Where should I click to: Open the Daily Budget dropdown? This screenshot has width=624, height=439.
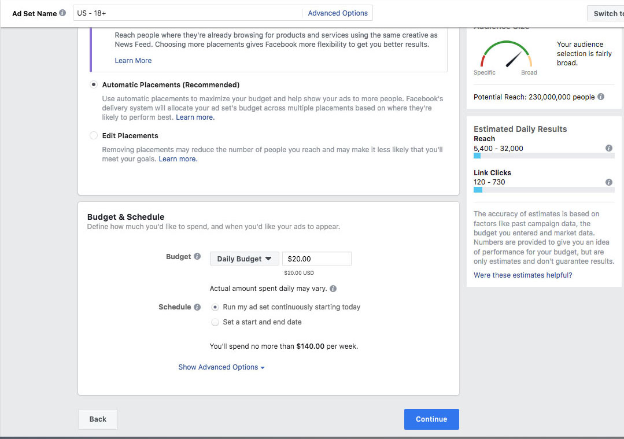[244, 259]
